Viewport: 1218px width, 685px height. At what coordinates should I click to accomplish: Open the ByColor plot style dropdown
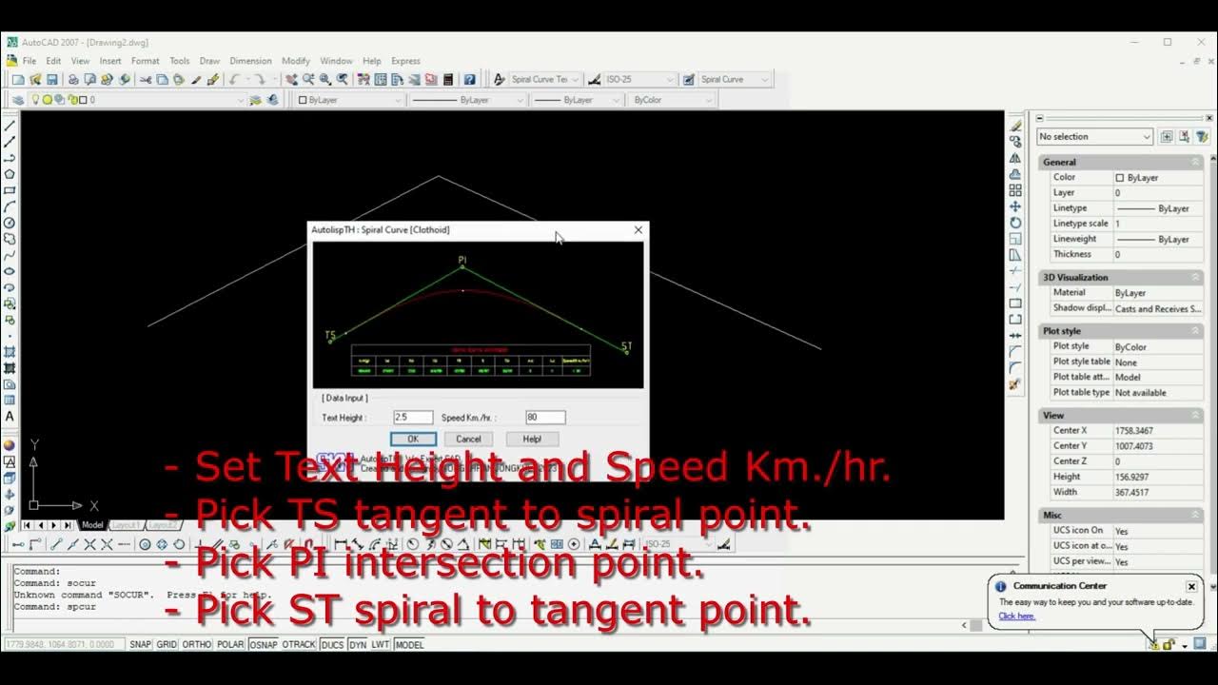(671, 100)
